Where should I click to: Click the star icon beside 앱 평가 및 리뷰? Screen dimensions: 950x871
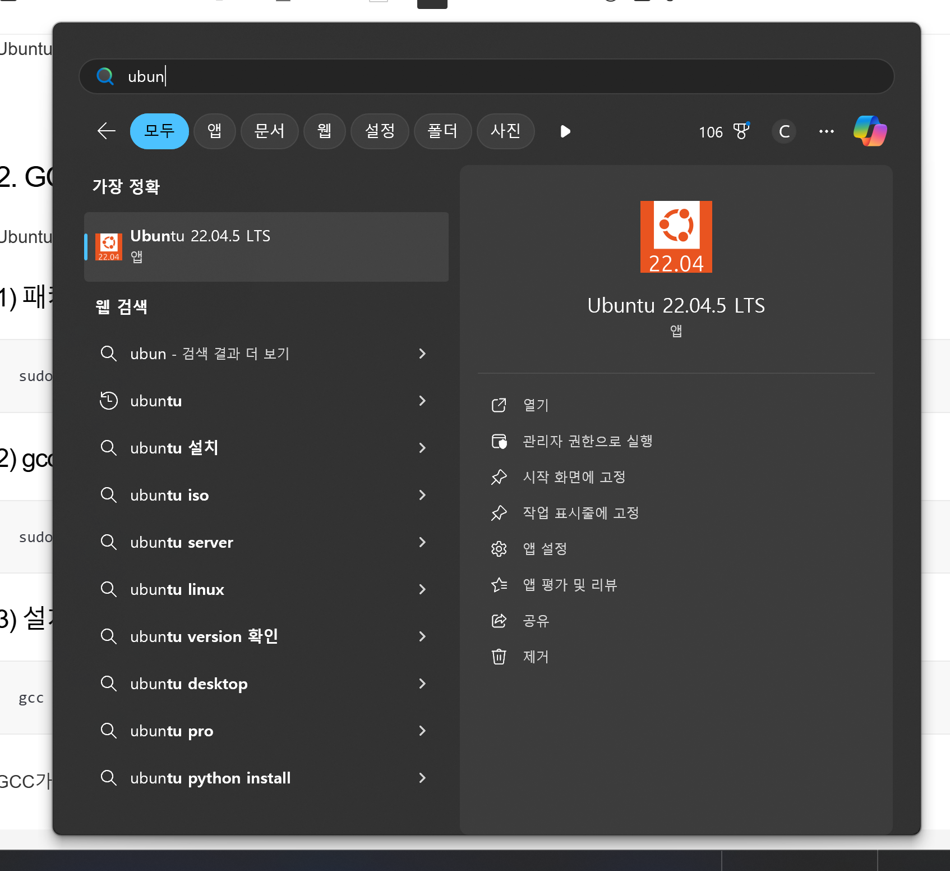click(499, 585)
